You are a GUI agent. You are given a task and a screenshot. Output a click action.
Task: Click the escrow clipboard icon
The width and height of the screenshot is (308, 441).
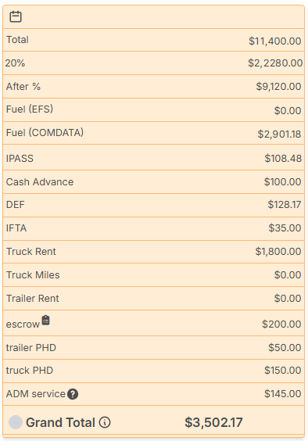coord(46,320)
